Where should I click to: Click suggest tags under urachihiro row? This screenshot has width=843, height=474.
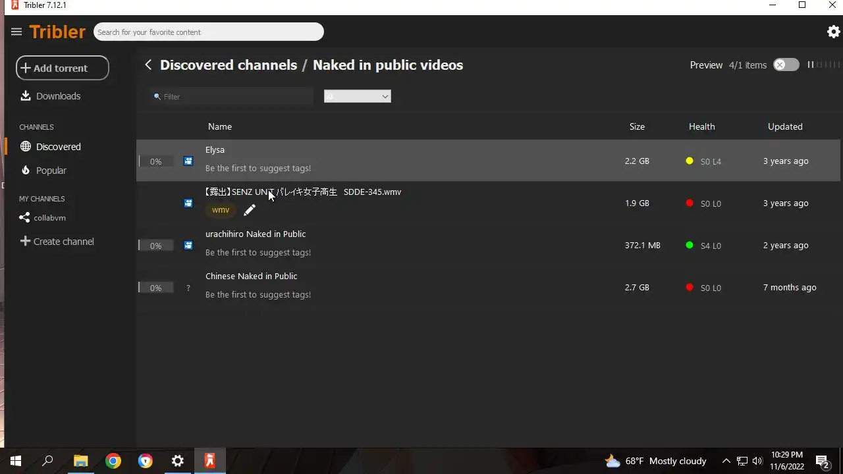pyautogui.click(x=258, y=252)
